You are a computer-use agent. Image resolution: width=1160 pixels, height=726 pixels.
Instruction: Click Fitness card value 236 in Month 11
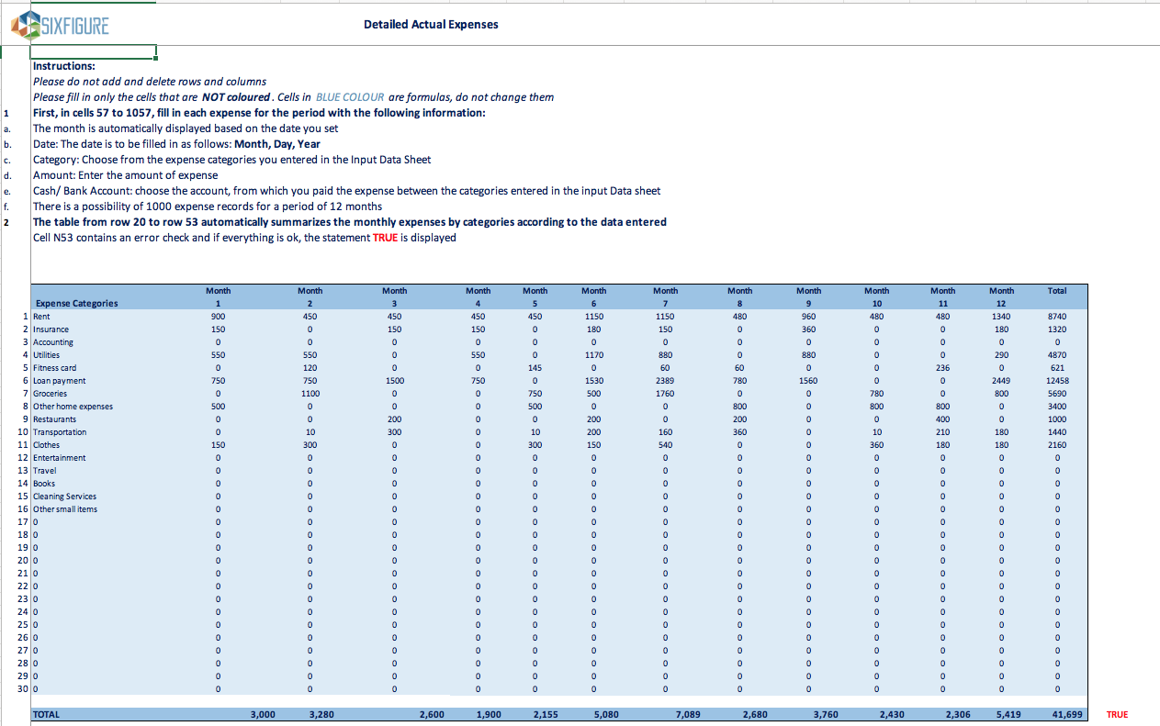943,368
